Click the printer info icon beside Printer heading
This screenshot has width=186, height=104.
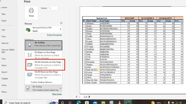[x=61, y=23]
